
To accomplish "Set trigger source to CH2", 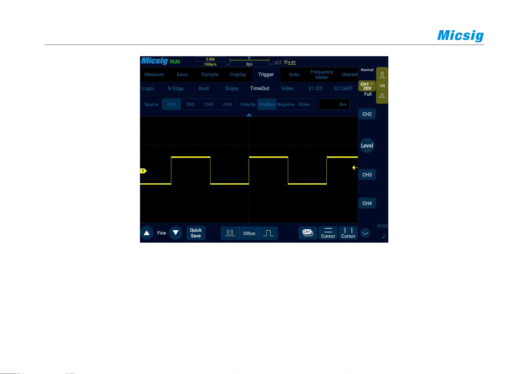I will pos(190,105).
